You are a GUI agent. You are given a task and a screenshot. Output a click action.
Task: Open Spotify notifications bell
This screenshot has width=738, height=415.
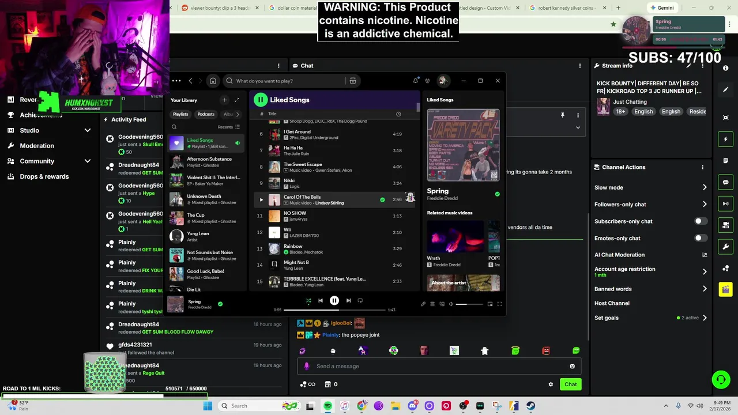[x=415, y=81]
